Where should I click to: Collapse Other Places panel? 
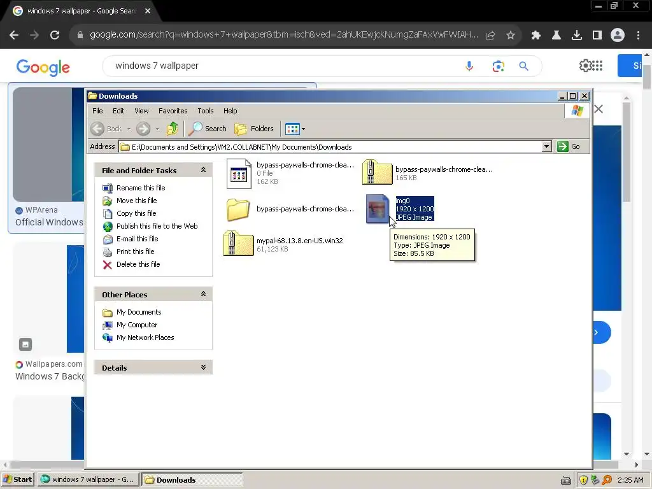pos(203,294)
